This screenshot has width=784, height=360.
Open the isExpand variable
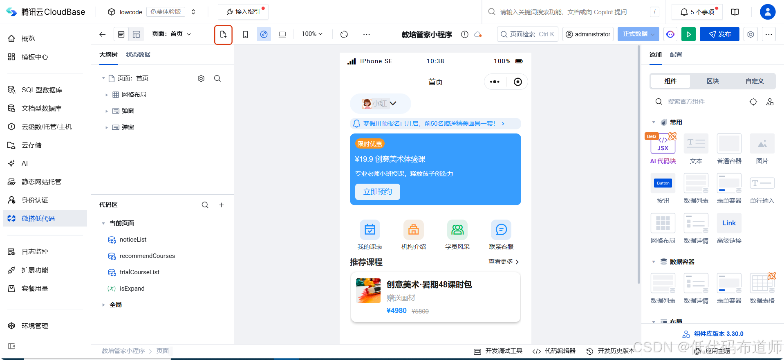click(132, 289)
